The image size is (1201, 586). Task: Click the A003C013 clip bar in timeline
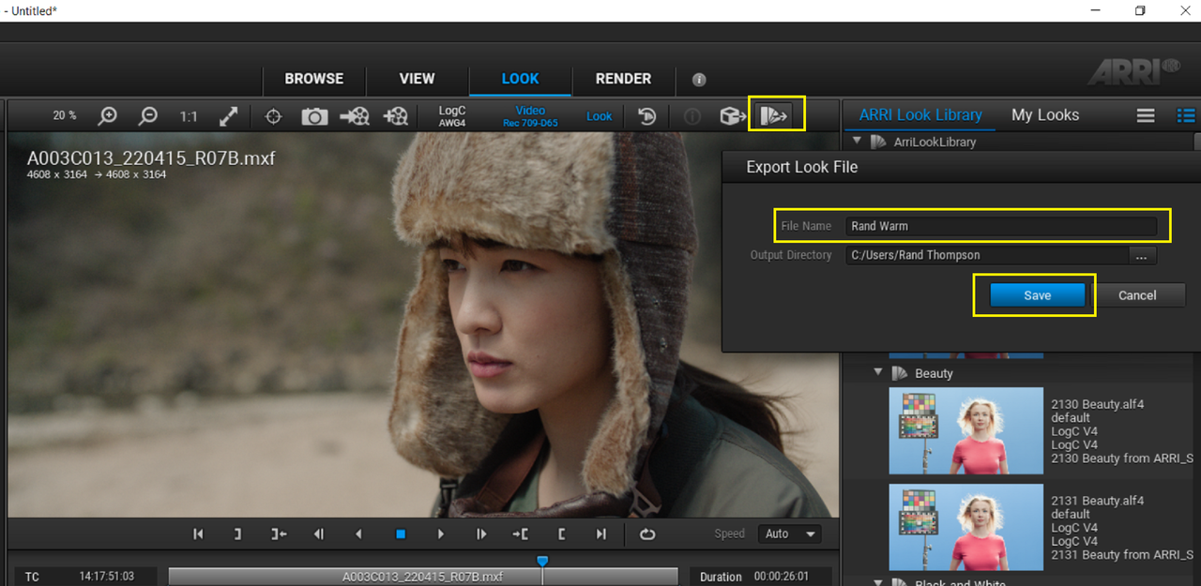pyautogui.click(x=422, y=577)
